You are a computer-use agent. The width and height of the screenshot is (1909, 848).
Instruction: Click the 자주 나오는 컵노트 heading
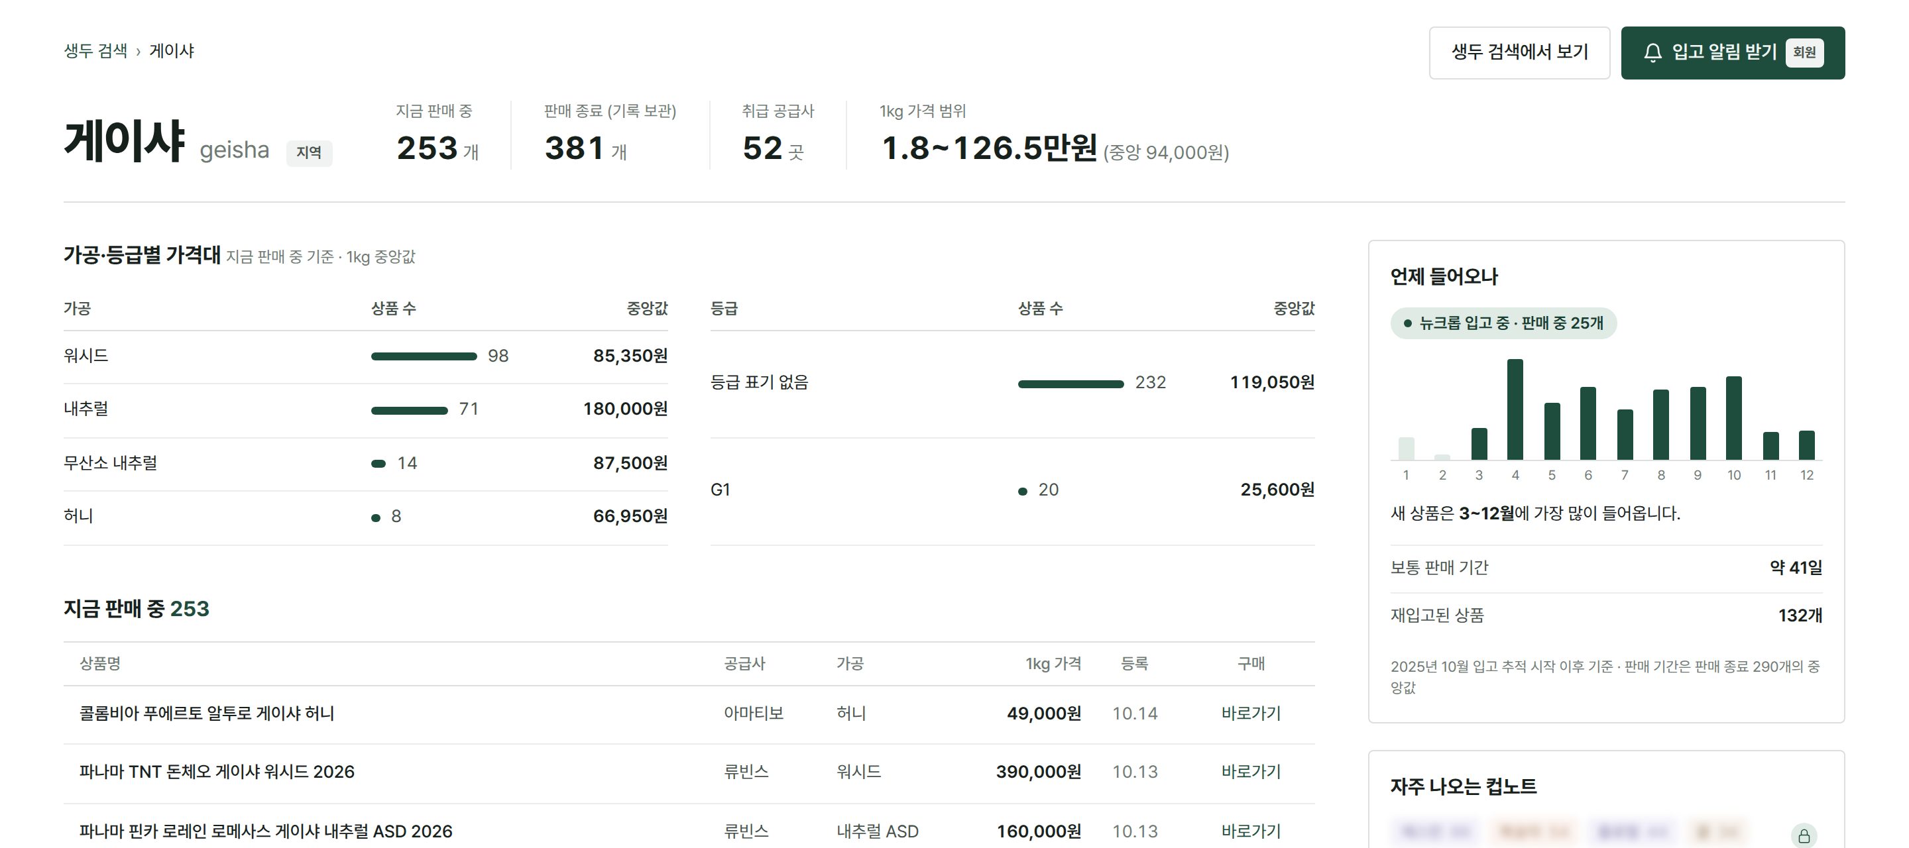pos(1464,786)
